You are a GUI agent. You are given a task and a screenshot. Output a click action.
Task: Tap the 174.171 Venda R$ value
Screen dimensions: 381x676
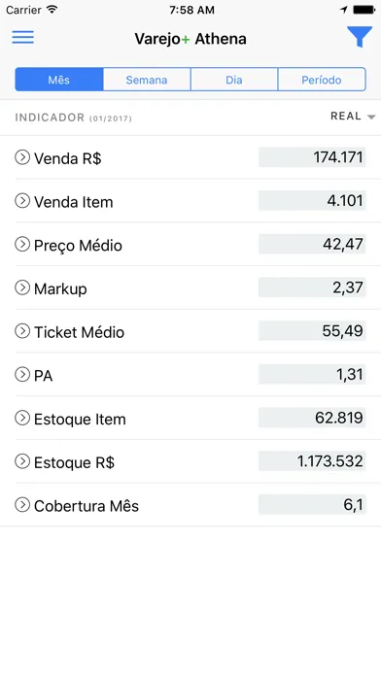(312, 157)
